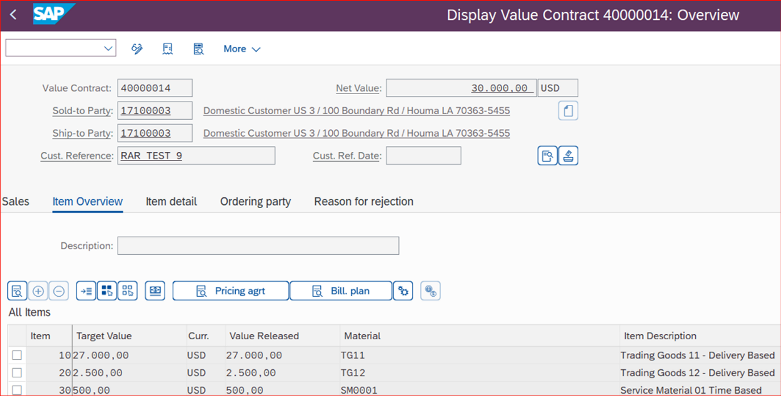
Task: Click the select all items icon
Action: point(107,291)
